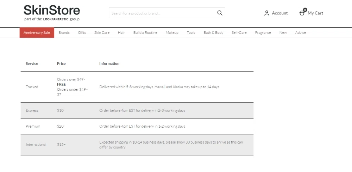The image size is (352, 172).
Task: Click the Account link text
Action: (280, 13)
